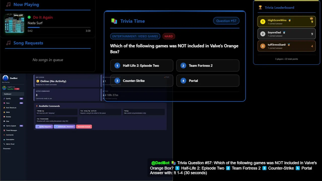Select answer 1 Half-Life 2: Episode Two
This screenshot has width=322, height=181.
(142, 66)
